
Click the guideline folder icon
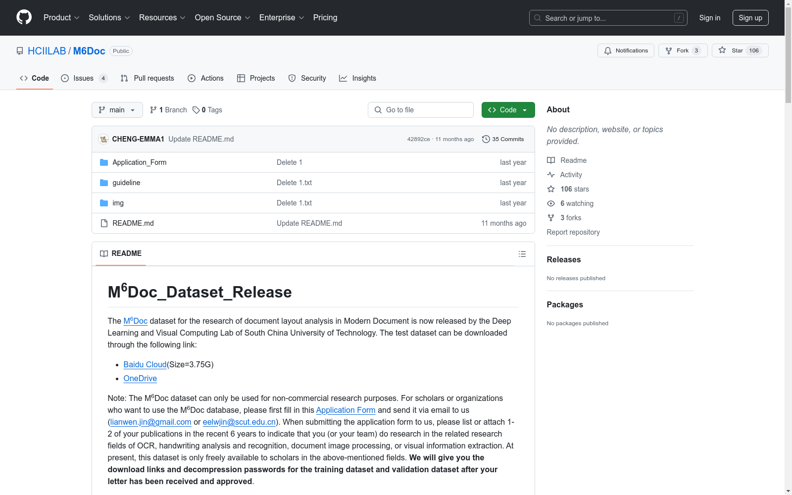(104, 183)
